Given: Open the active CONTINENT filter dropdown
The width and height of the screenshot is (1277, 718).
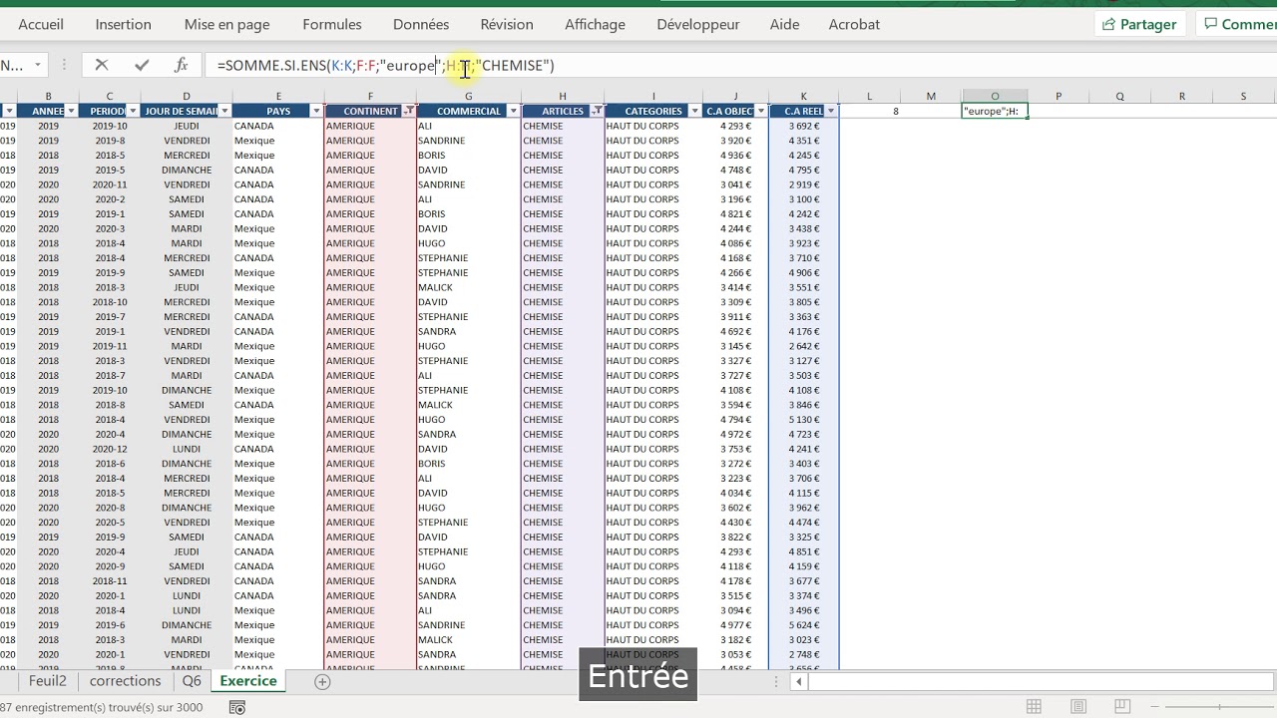Looking at the screenshot, I should 408,111.
